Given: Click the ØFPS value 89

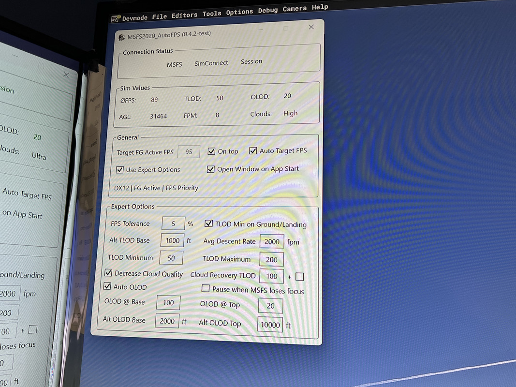Looking at the screenshot, I should pos(154,100).
